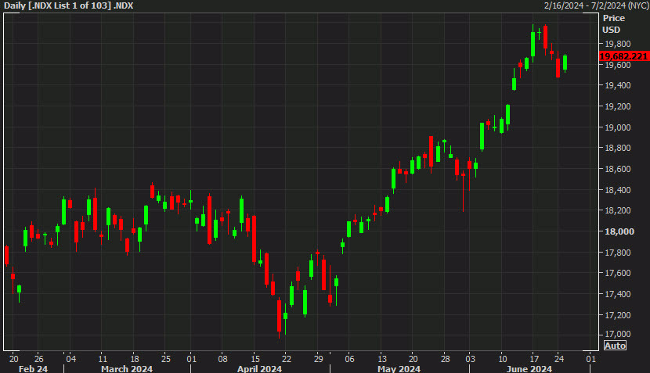
Task: Click the USD currency label
Action: [611, 30]
